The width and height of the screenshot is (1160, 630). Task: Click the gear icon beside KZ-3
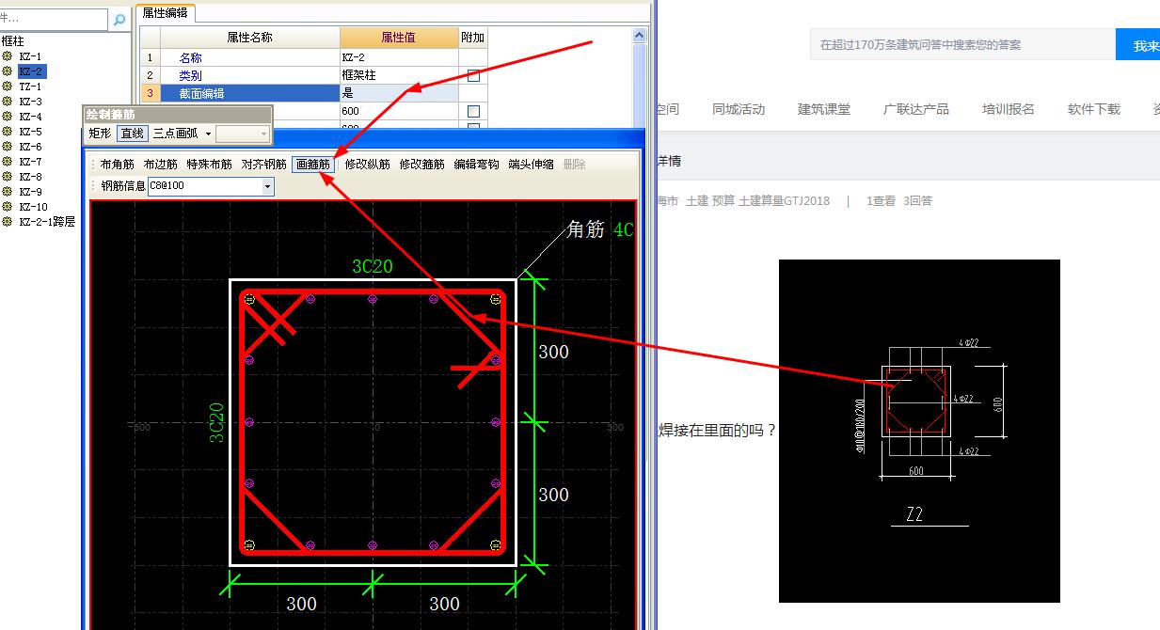pyautogui.click(x=8, y=102)
